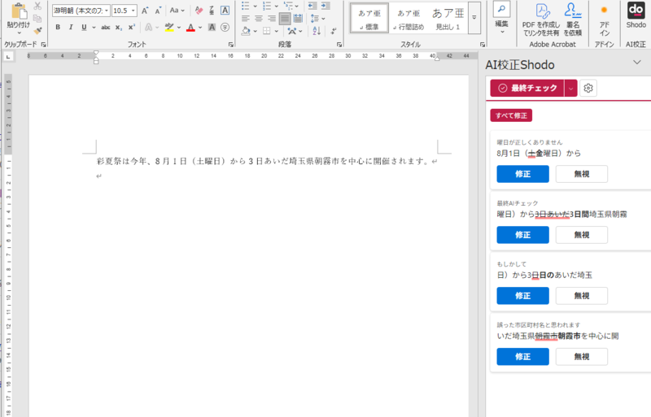This screenshot has width=651, height=417.
Task: Click the character border icon
Action: coord(225,11)
